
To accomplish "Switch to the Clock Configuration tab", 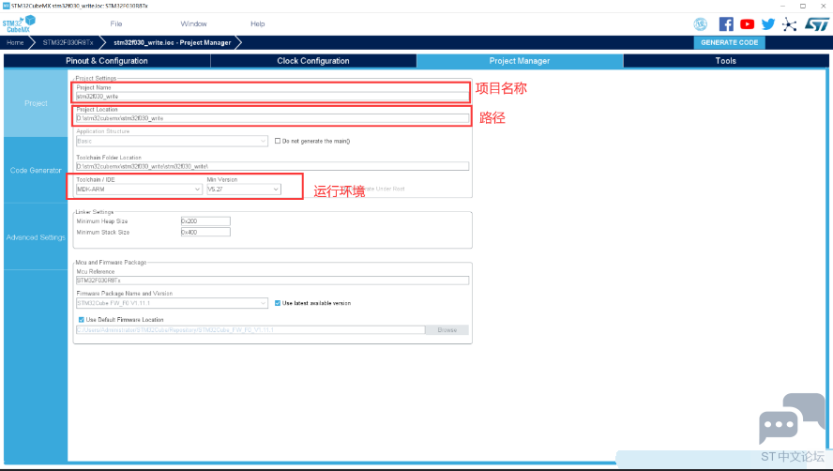I will pos(313,61).
